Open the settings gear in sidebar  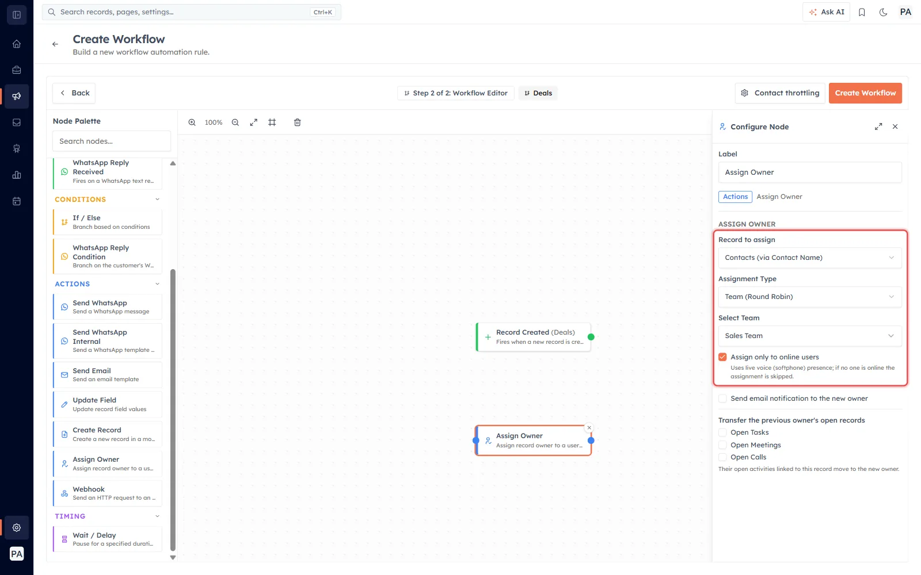pyautogui.click(x=17, y=527)
